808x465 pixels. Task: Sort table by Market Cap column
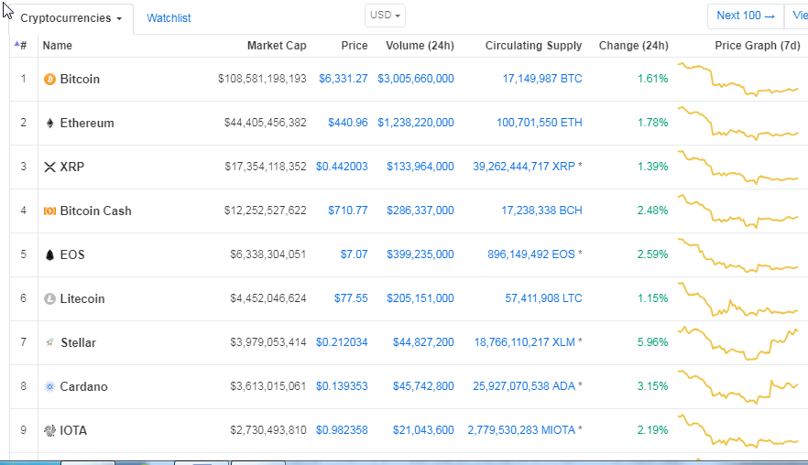tap(277, 46)
